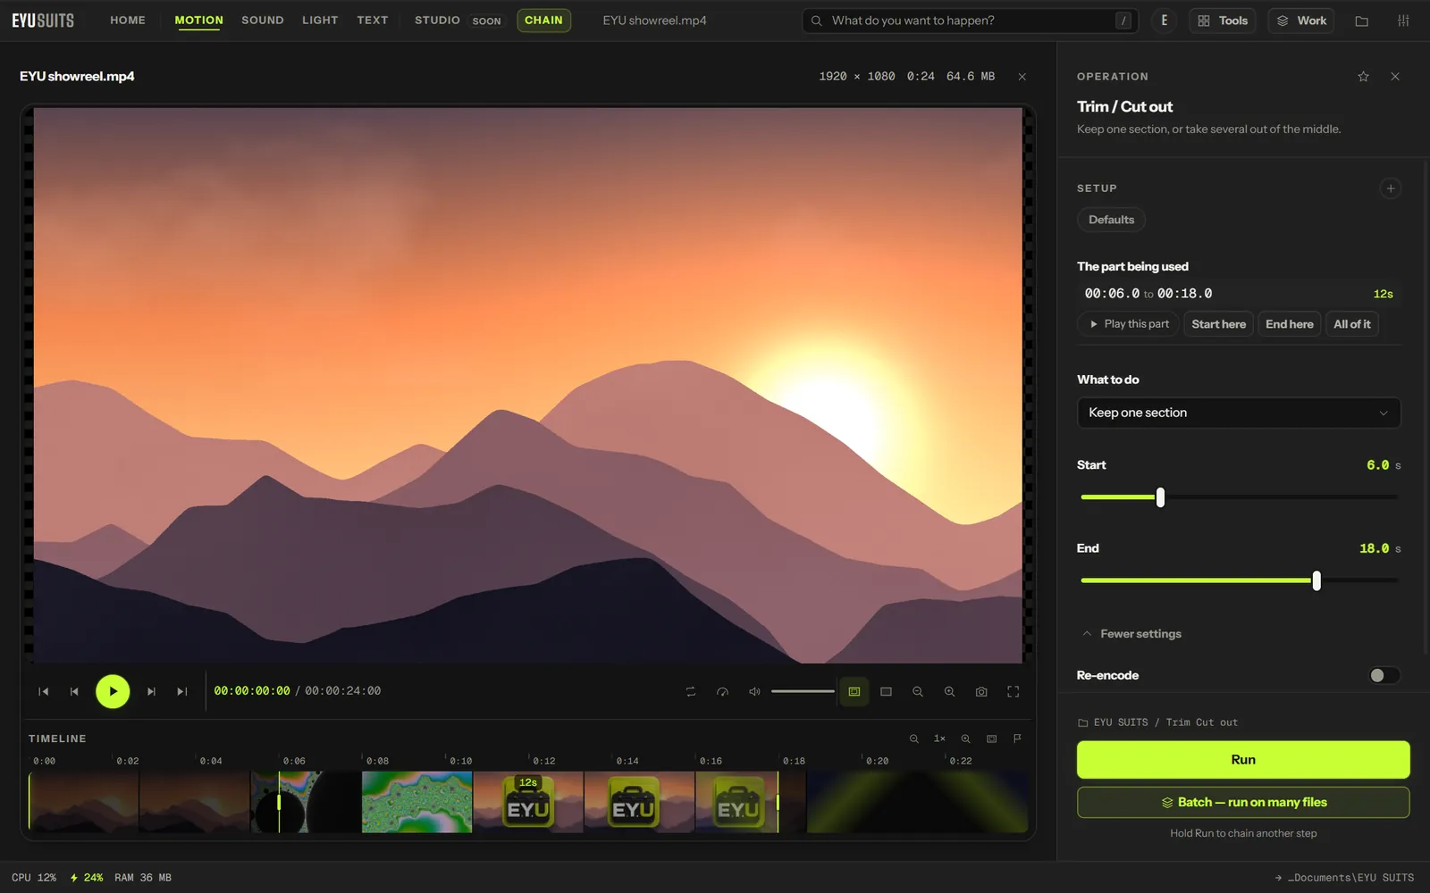Image resolution: width=1430 pixels, height=893 pixels.
Task: Open the playback speed gauge icon
Action: pyautogui.click(x=722, y=691)
